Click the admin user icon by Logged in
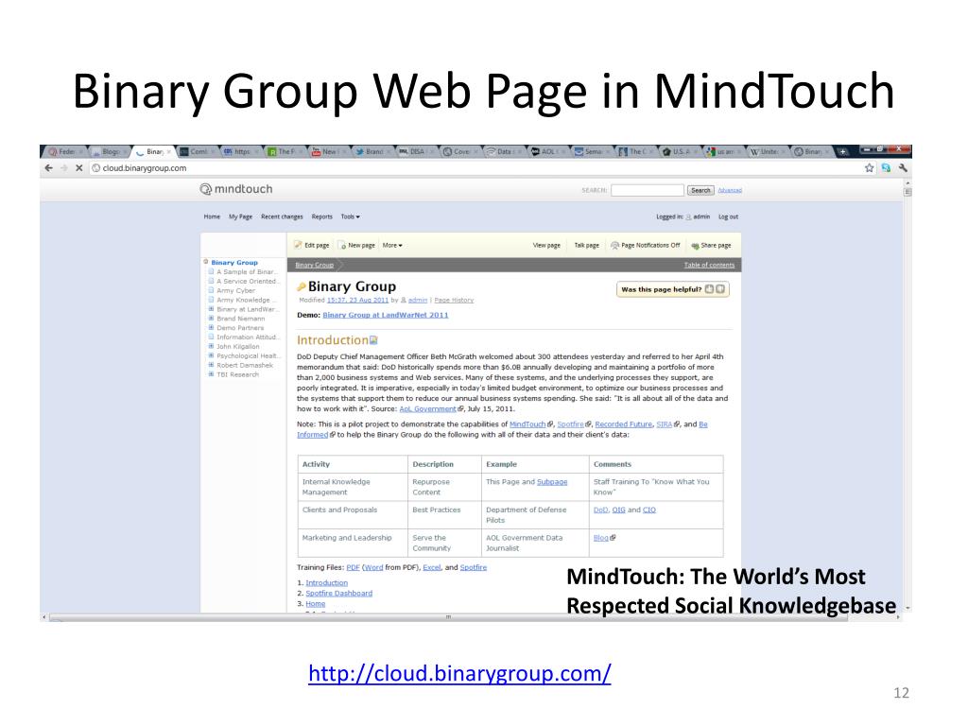 tap(688, 217)
